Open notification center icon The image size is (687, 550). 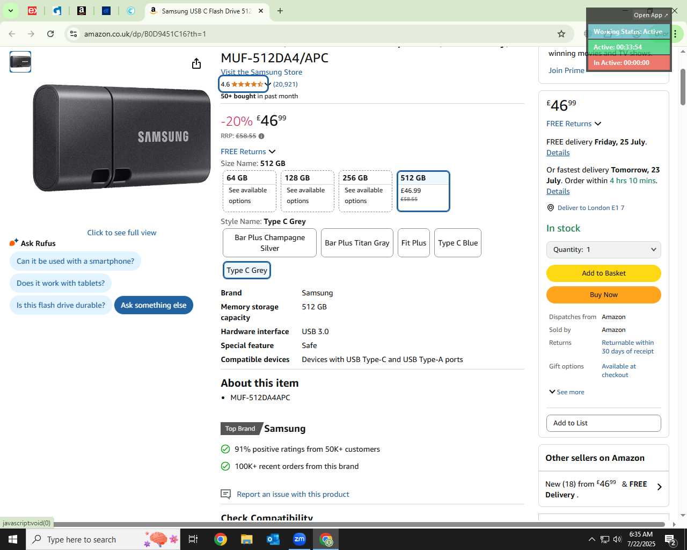tap(670, 539)
